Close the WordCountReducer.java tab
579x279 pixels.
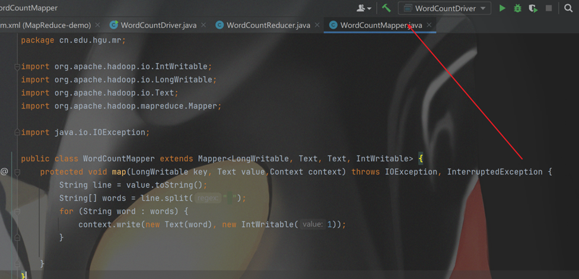(x=317, y=25)
